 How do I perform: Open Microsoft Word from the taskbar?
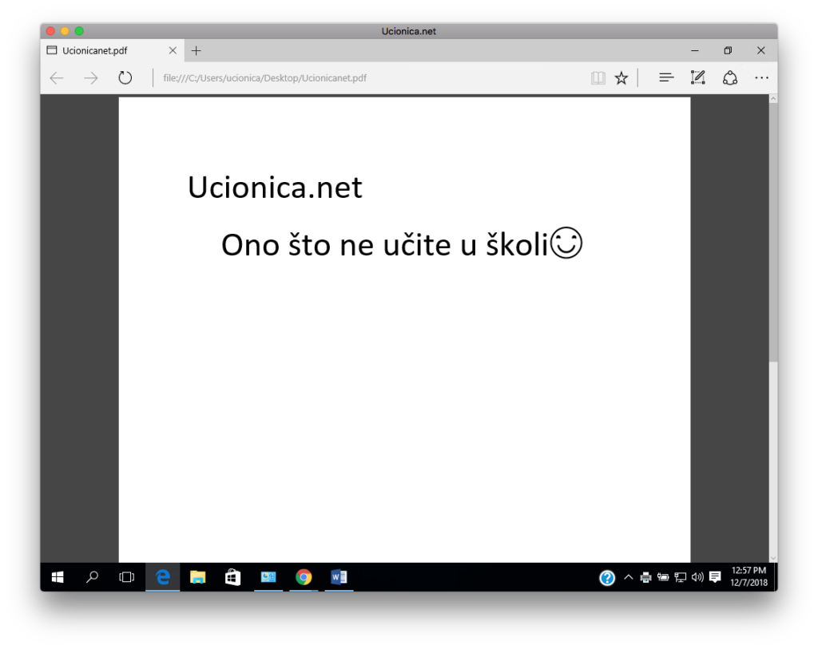(339, 577)
